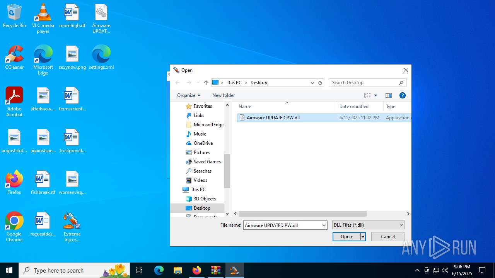Sort by Date modified column header

pyautogui.click(x=360, y=107)
